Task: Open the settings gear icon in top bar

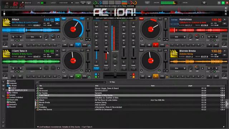Action: (x=204, y=3)
